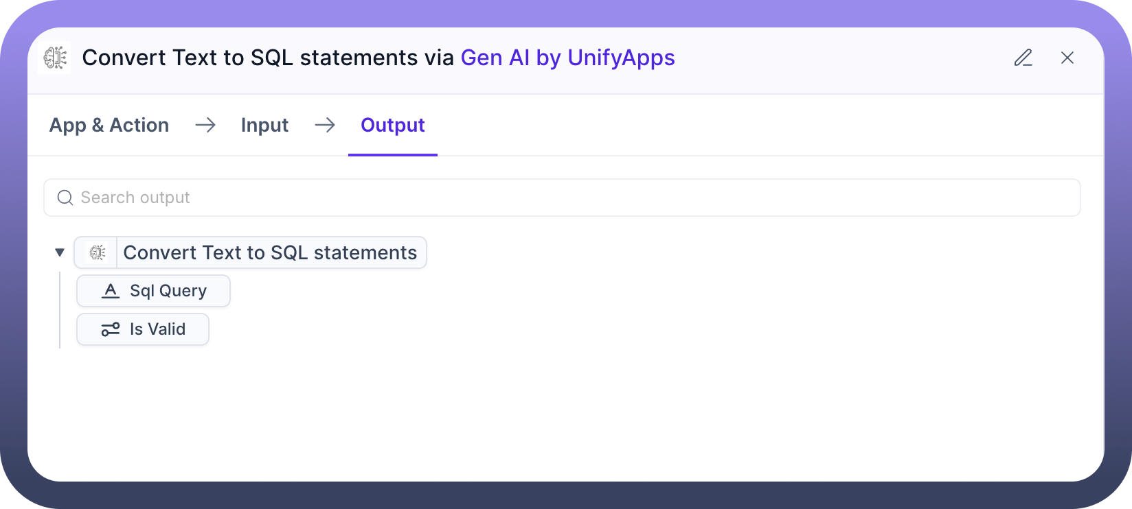Screen dimensions: 1132x509
Task: Click the Gen AI brain icon in header
Action: (x=55, y=58)
